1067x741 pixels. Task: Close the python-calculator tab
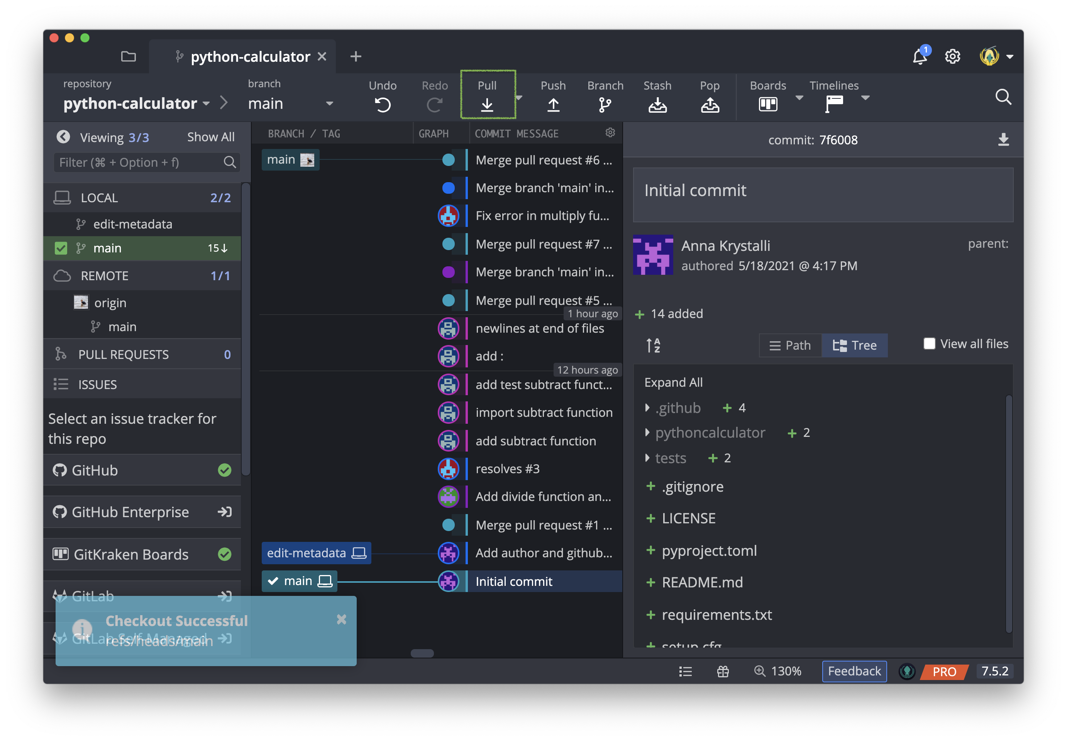[321, 56]
